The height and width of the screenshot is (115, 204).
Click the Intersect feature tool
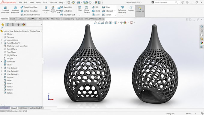point(107,11)
